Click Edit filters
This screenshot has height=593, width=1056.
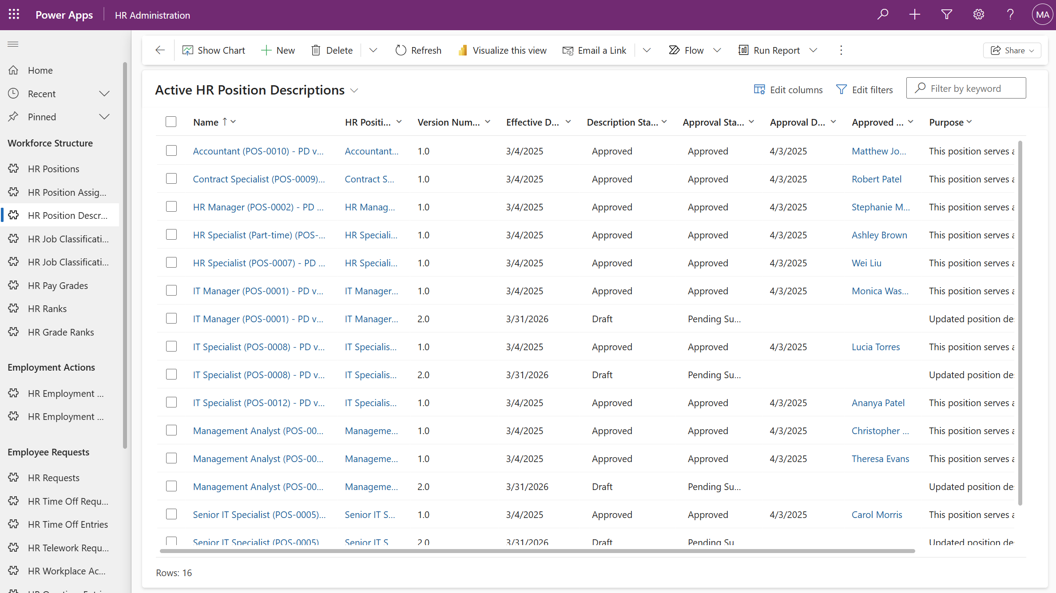coord(864,90)
